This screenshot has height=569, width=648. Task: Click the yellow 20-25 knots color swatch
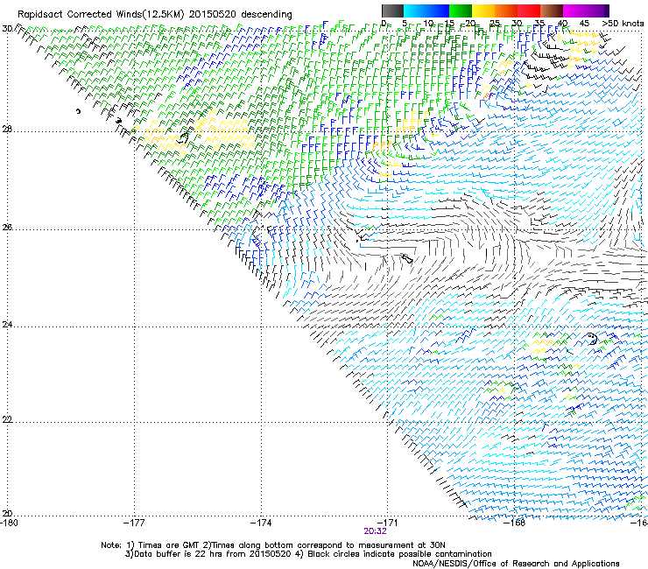[483, 11]
